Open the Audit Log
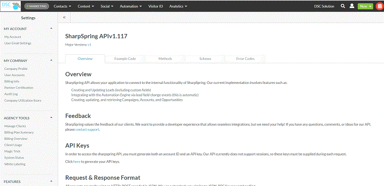Screen dimensions: 384x186 (x=11, y=94)
